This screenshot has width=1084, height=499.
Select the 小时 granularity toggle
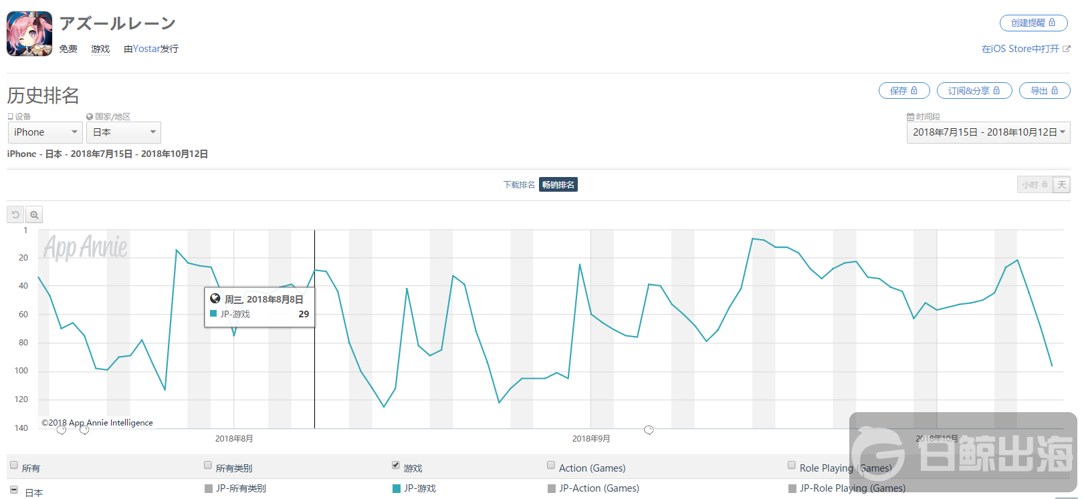(1035, 185)
